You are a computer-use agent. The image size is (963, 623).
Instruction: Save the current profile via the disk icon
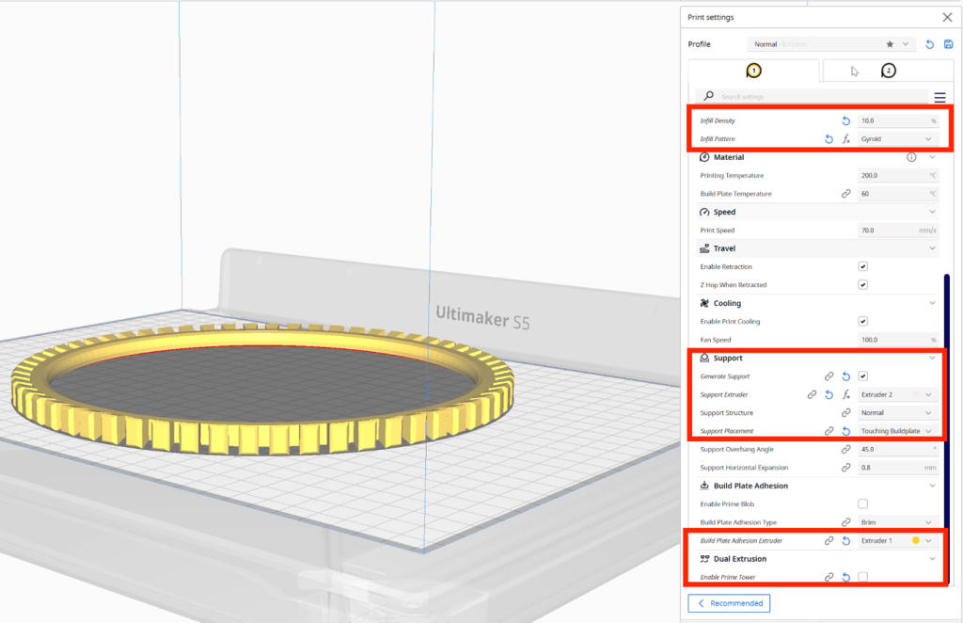pyautogui.click(x=948, y=44)
